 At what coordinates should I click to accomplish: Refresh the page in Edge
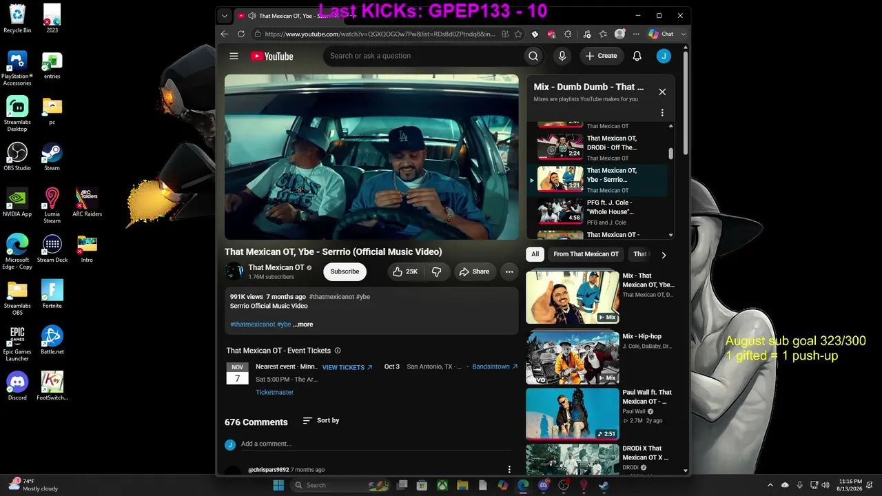[241, 34]
